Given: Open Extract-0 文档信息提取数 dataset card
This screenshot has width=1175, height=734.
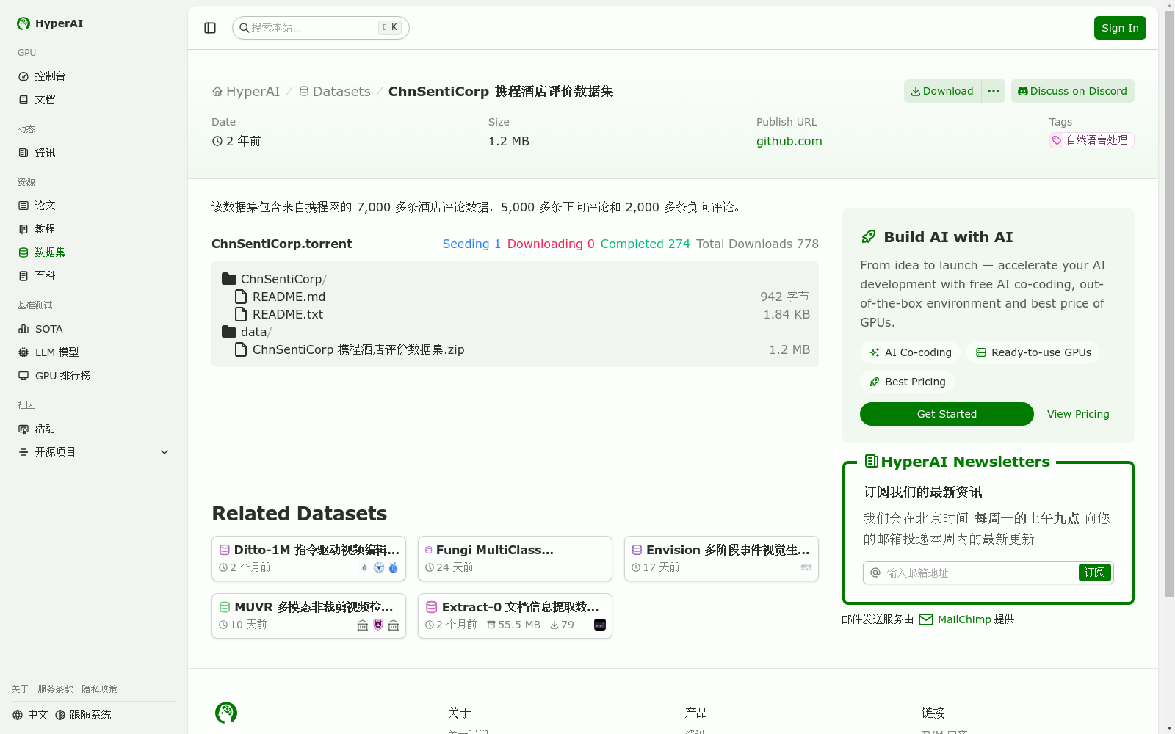Looking at the screenshot, I should point(515,616).
